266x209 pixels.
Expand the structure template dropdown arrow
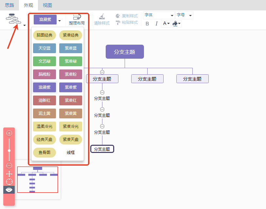click(25, 25)
